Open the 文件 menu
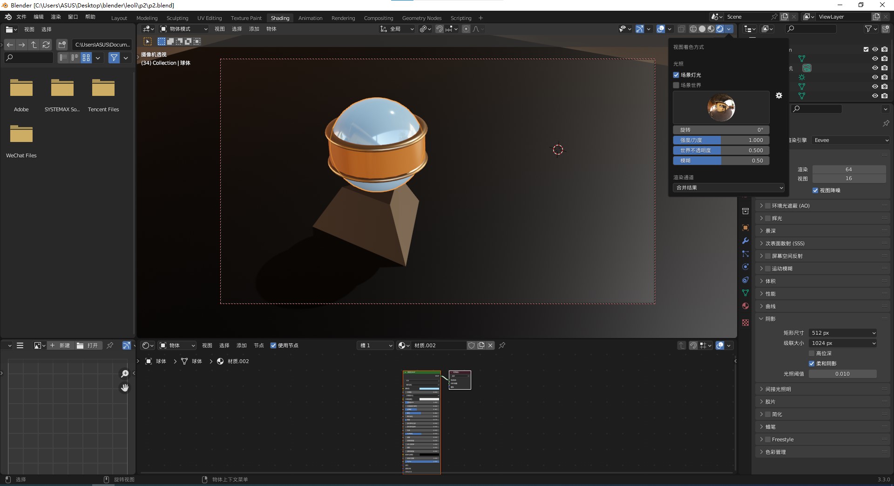 coord(21,17)
